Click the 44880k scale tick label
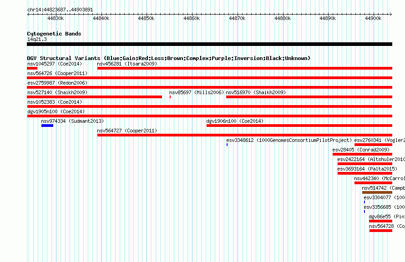The image size is (405, 262). point(283,18)
